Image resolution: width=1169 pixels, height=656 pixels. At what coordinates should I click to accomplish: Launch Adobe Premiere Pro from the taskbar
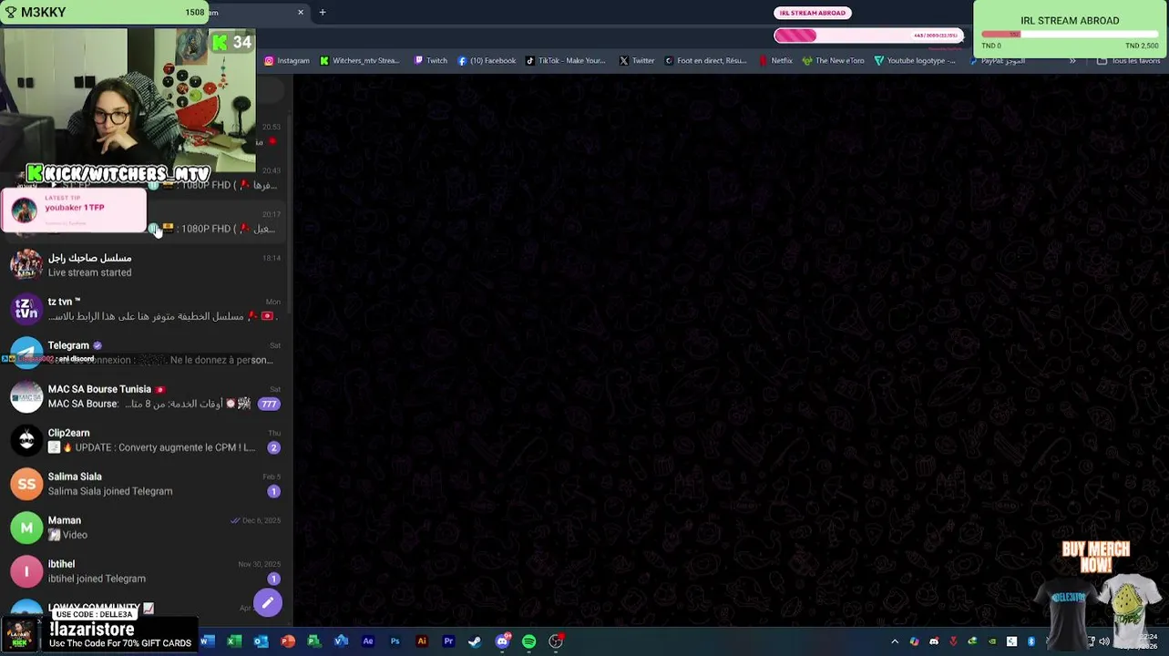pyautogui.click(x=448, y=641)
